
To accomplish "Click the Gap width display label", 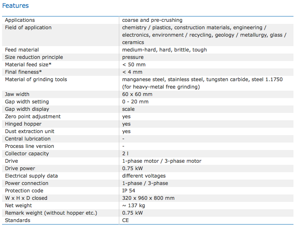I will click(x=27, y=109).
